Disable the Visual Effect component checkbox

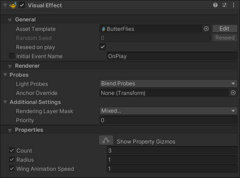click(22, 5)
